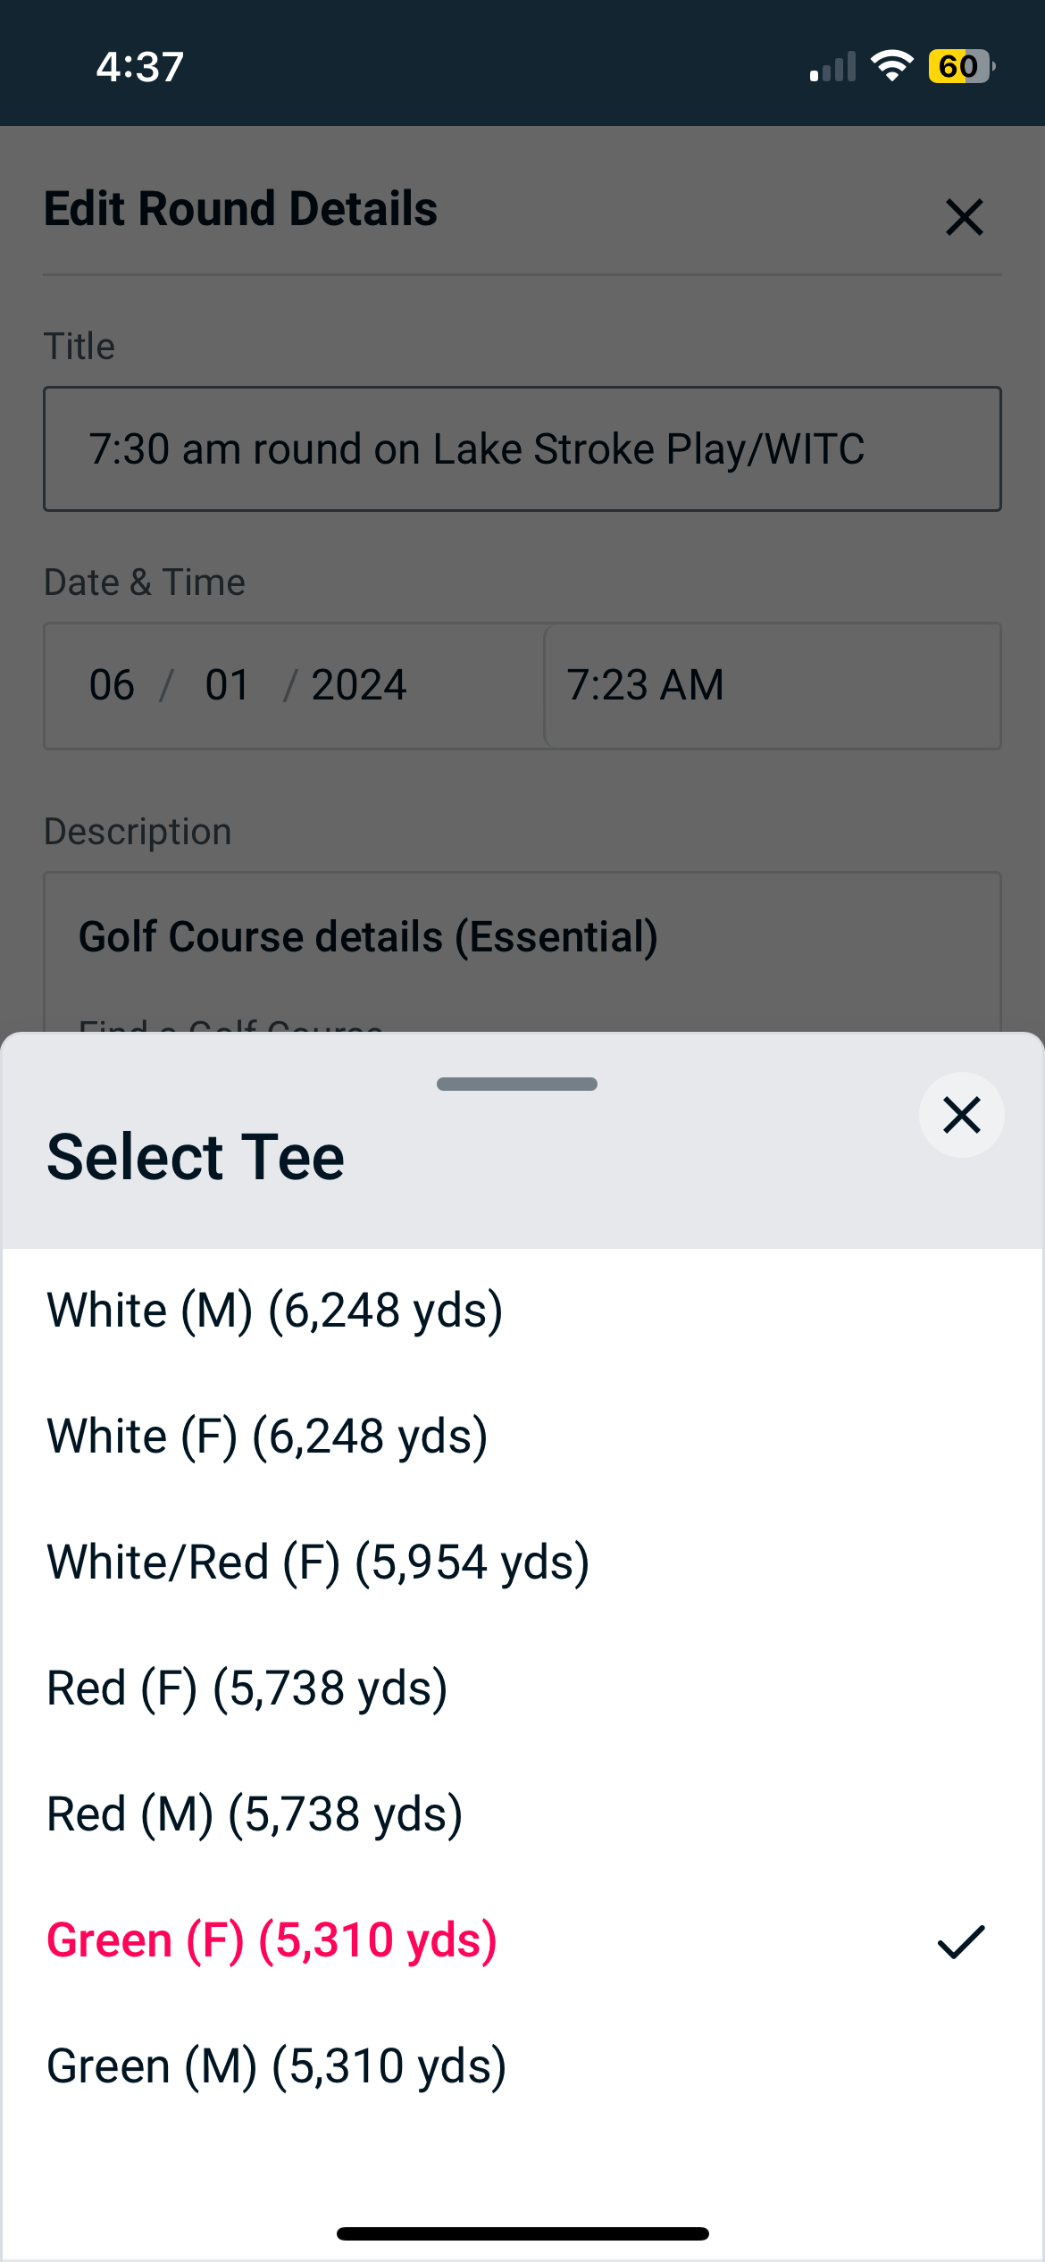1045x2262 pixels.
Task: Open the 7:23 AM time picker
Action: point(772,685)
